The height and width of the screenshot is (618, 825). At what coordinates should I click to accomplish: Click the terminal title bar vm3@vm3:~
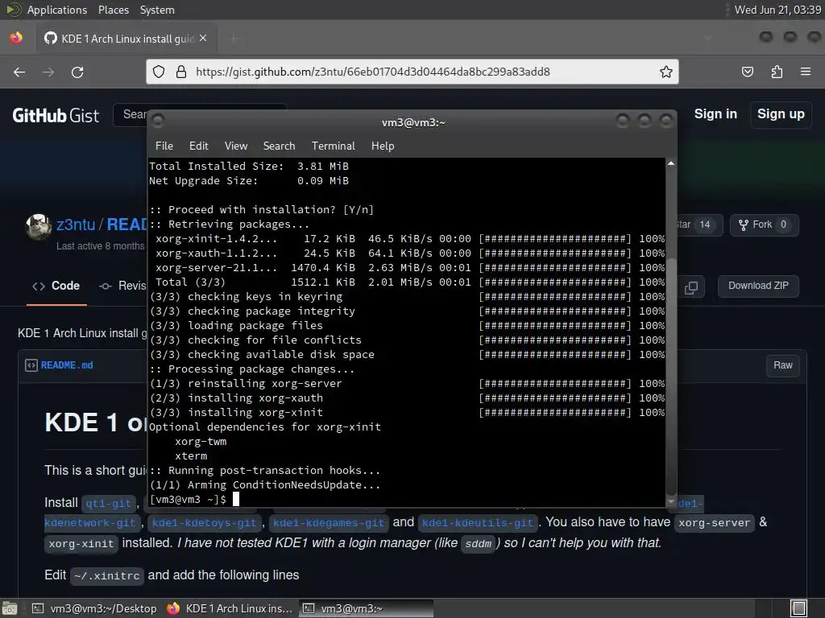click(413, 122)
